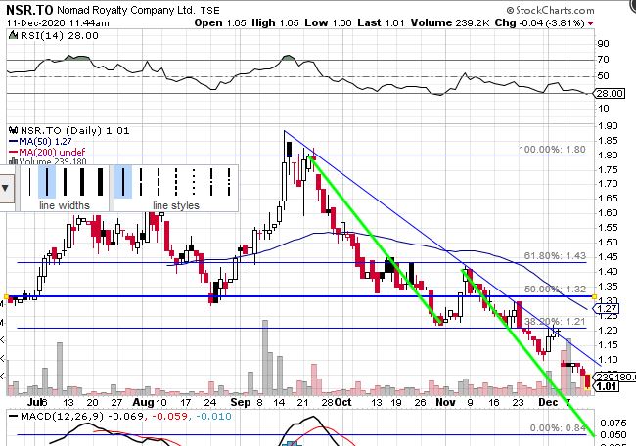Viewport: 636px width, 446px height.
Task: Click the MACD(12,26,9) legend label
Action: click(62, 417)
